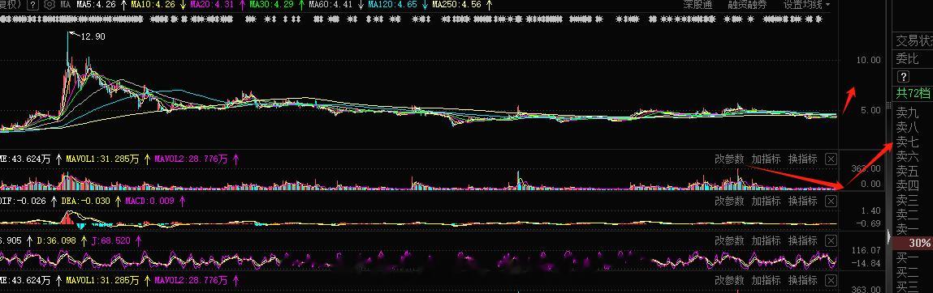Open the gear settings icon next to MA
The width and height of the screenshot is (933, 293).
click(x=50, y=5)
